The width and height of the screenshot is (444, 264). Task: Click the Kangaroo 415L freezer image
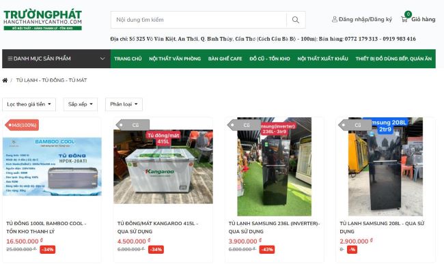coord(163,166)
